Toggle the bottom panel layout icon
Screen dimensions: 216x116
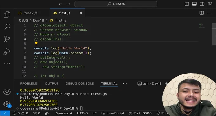(x=194, y=4)
